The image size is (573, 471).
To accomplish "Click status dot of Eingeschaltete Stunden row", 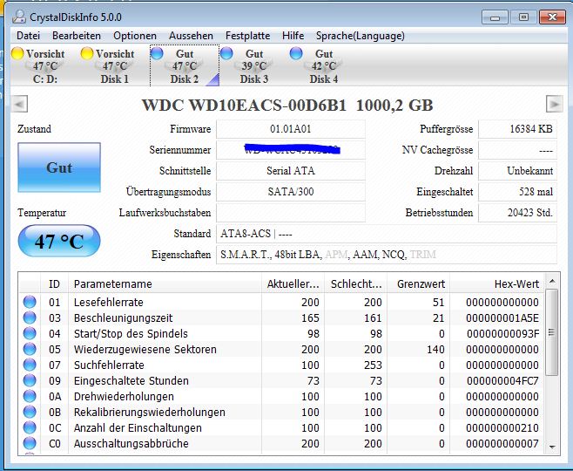I will (x=30, y=380).
